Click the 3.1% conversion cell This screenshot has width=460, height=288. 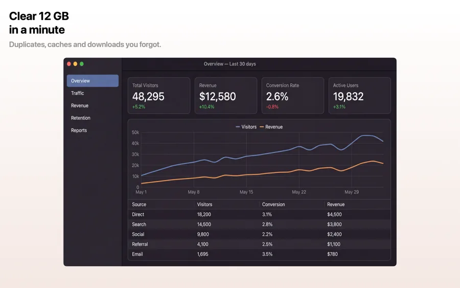[x=267, y=214]
